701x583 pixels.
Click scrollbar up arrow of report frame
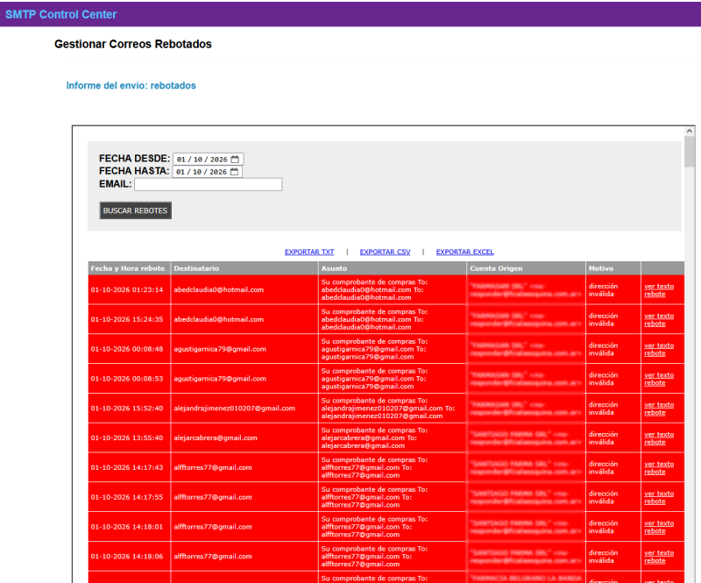click(x=689, y=132)
